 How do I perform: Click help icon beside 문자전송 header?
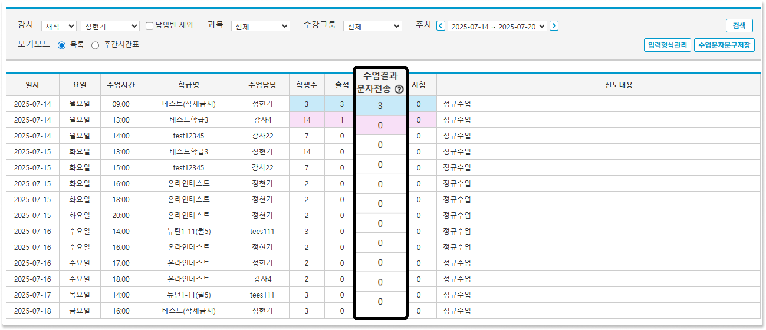click(399, 89)
